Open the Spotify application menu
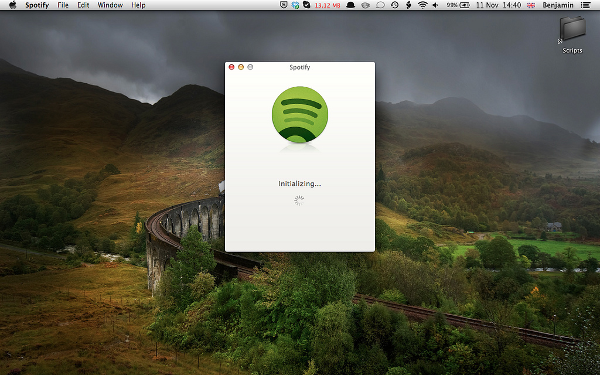This screenshot has width=600, height=375. [37, 5]
